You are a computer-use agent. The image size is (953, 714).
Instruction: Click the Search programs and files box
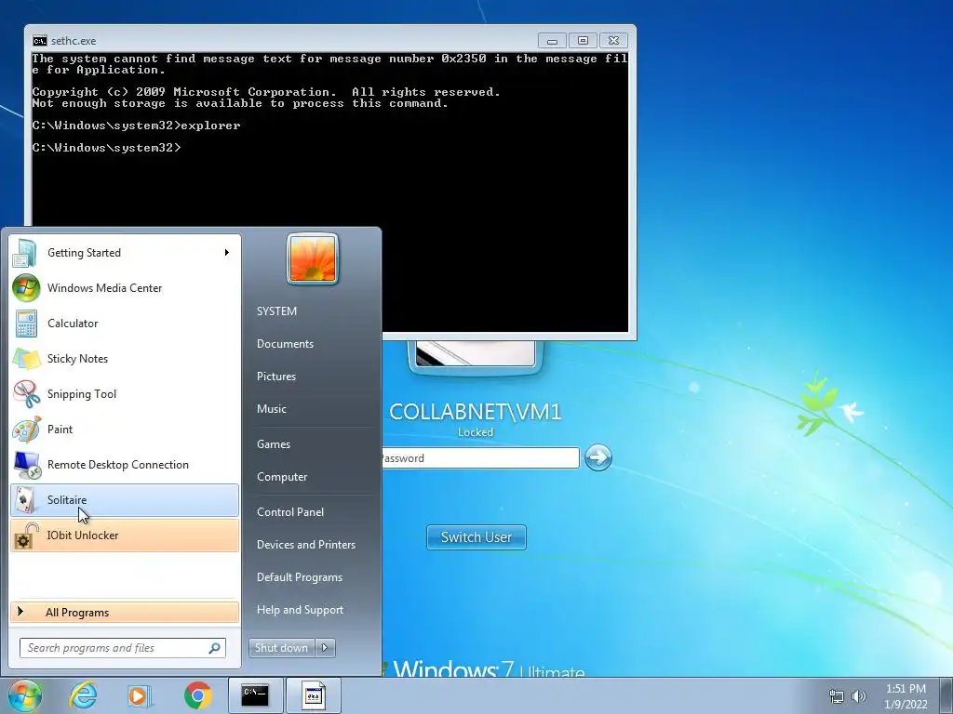(x=123, y=648)
